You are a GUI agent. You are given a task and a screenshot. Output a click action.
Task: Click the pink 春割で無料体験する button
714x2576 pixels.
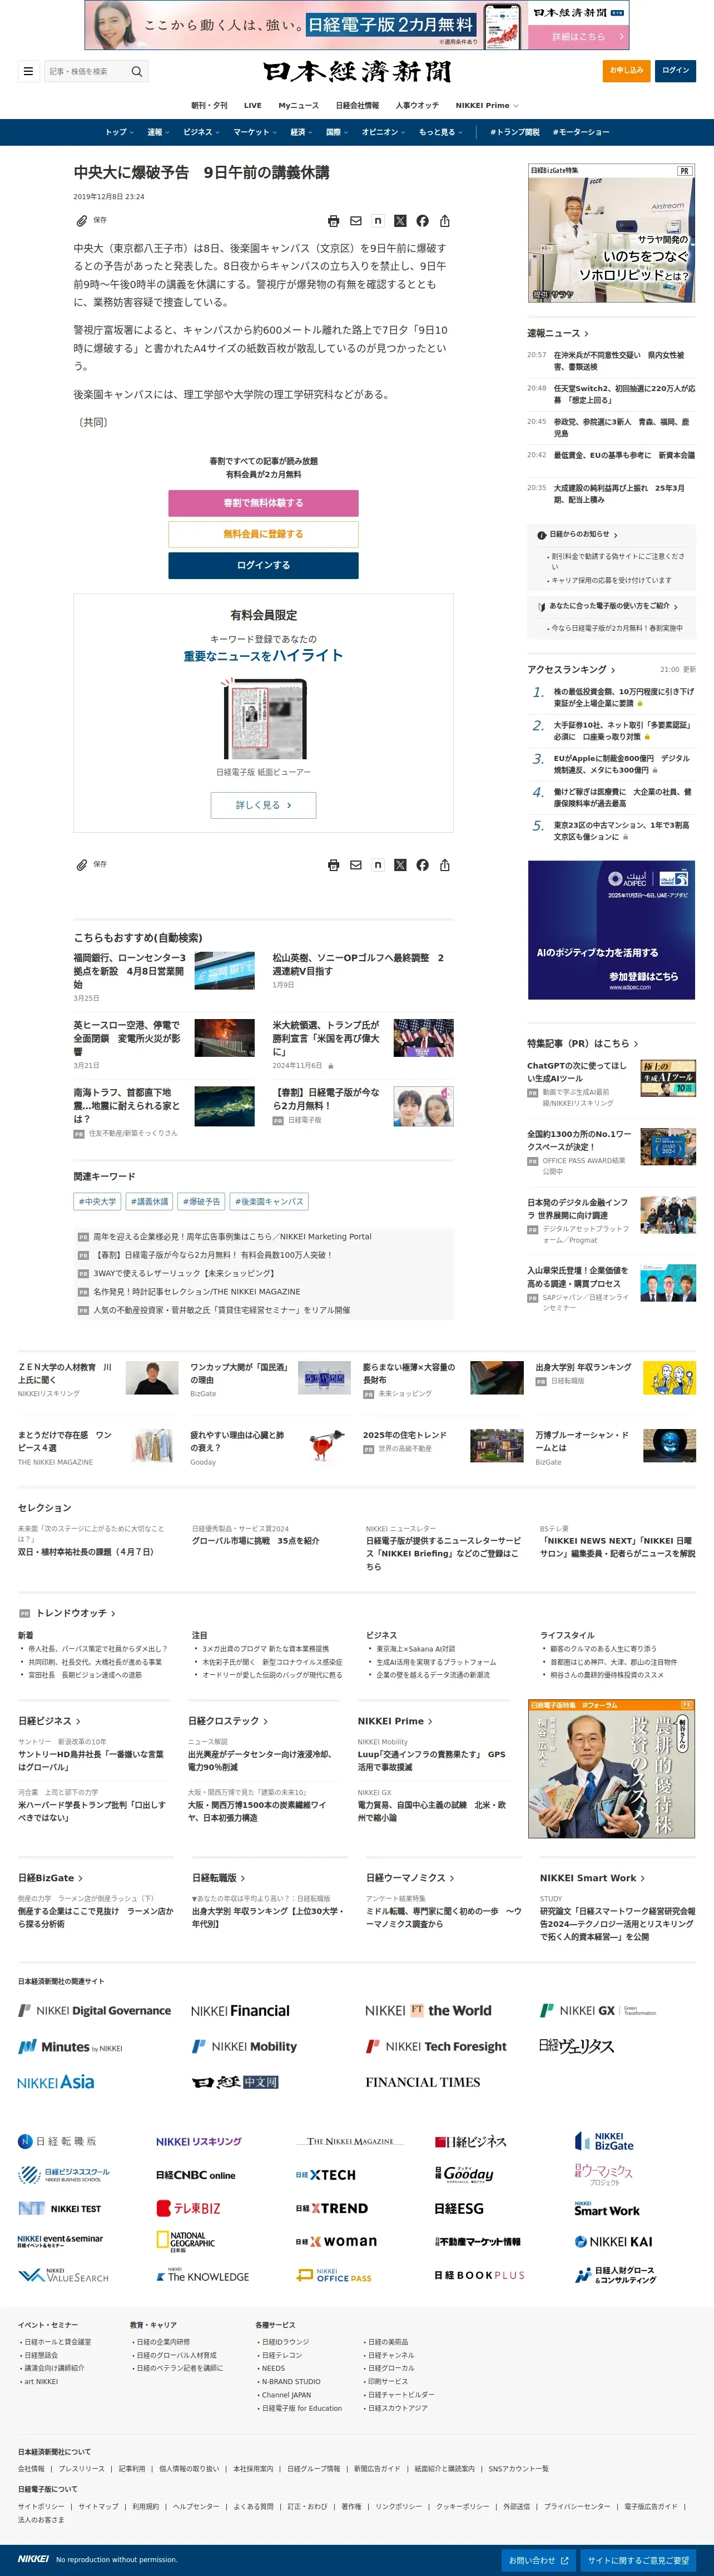[263, 503]
